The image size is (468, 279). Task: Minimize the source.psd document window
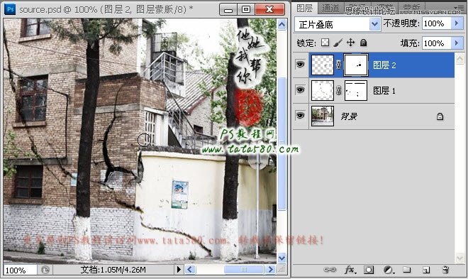pyautogui.click(x=228, y=9)
